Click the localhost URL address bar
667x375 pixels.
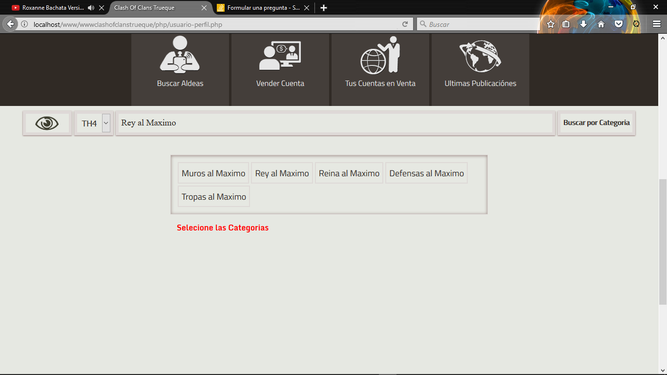[x=215, y=24]
